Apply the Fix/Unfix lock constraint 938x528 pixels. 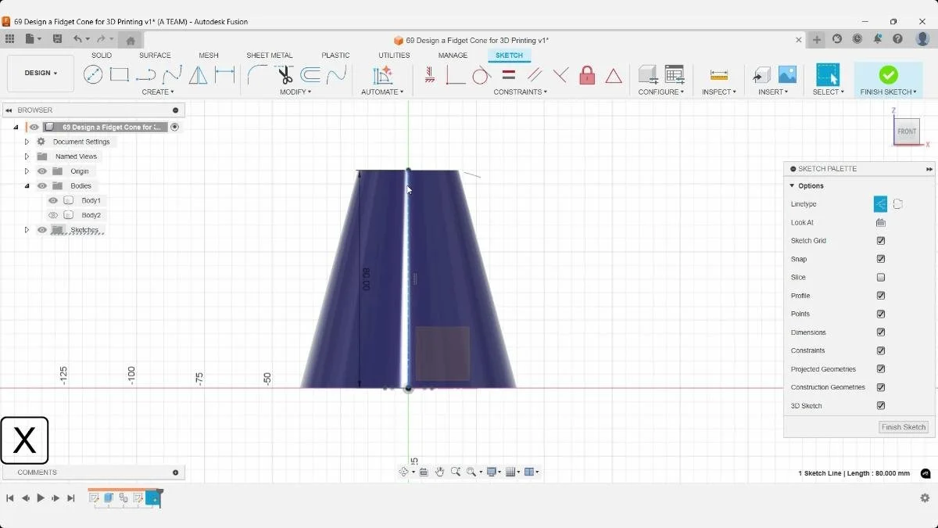587,75
